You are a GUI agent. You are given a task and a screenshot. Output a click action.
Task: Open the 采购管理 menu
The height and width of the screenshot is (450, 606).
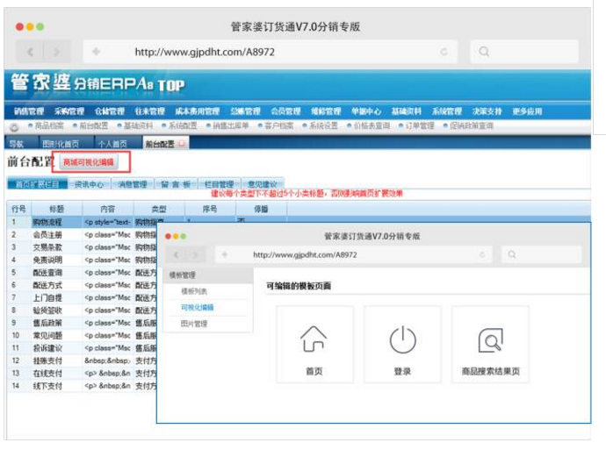[69, 111]
